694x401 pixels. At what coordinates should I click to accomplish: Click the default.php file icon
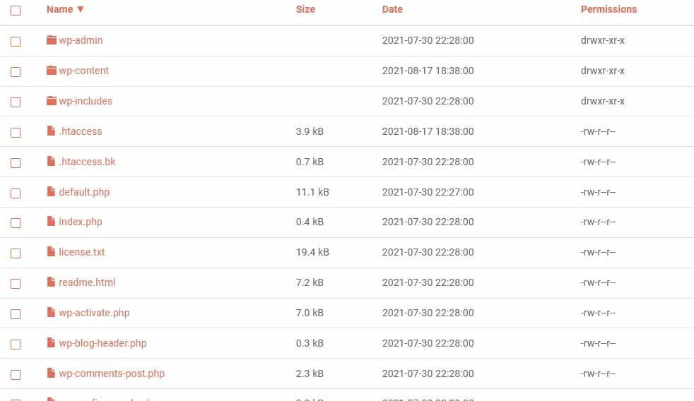coord(51,192)
